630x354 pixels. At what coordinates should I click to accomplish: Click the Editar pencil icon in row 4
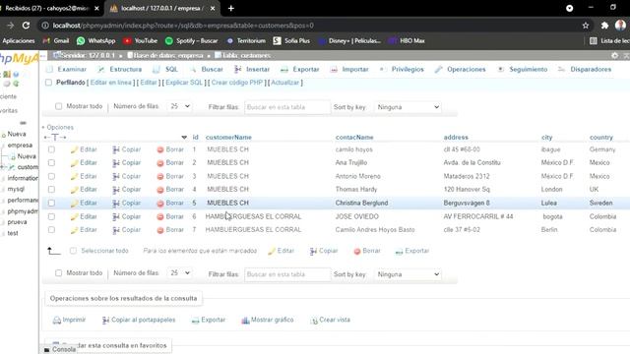point(74,190)
